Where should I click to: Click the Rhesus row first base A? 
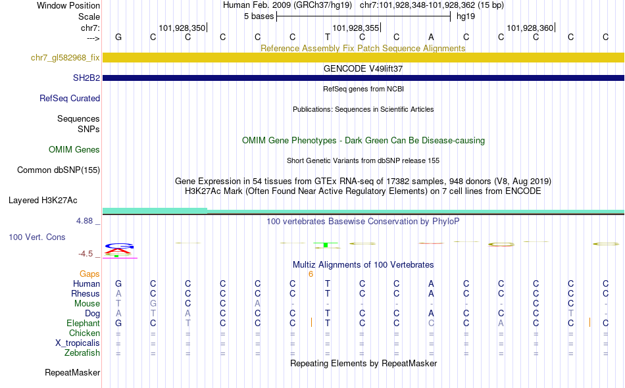118,294
